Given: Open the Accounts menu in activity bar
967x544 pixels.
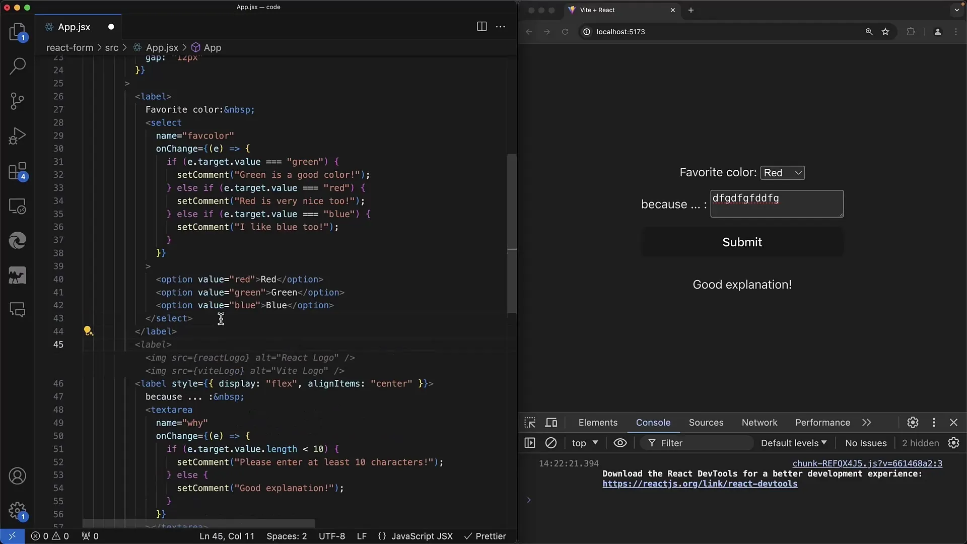Looking at the screenshot, I should pyautogui.click(x=17, y=476).
